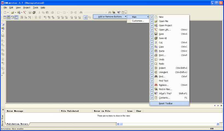Uncheck the Cut button checkbox
Image resolution: width=224 pixels, height=131 pixels.
point(152,43)
